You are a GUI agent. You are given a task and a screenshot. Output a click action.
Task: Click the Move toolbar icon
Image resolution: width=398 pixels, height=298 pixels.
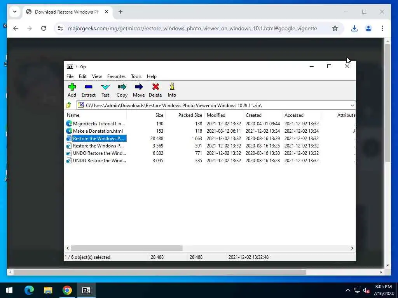point(139,87)
